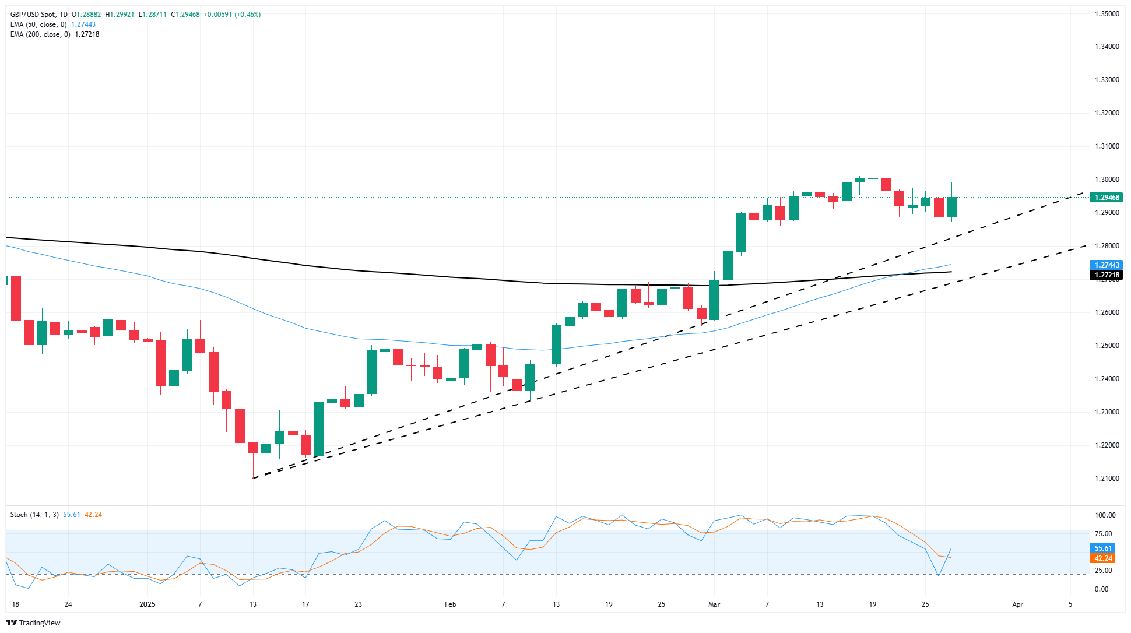Click the blue EMA value tag 1.27443

pyautogui.click(x=1107, y=265)
